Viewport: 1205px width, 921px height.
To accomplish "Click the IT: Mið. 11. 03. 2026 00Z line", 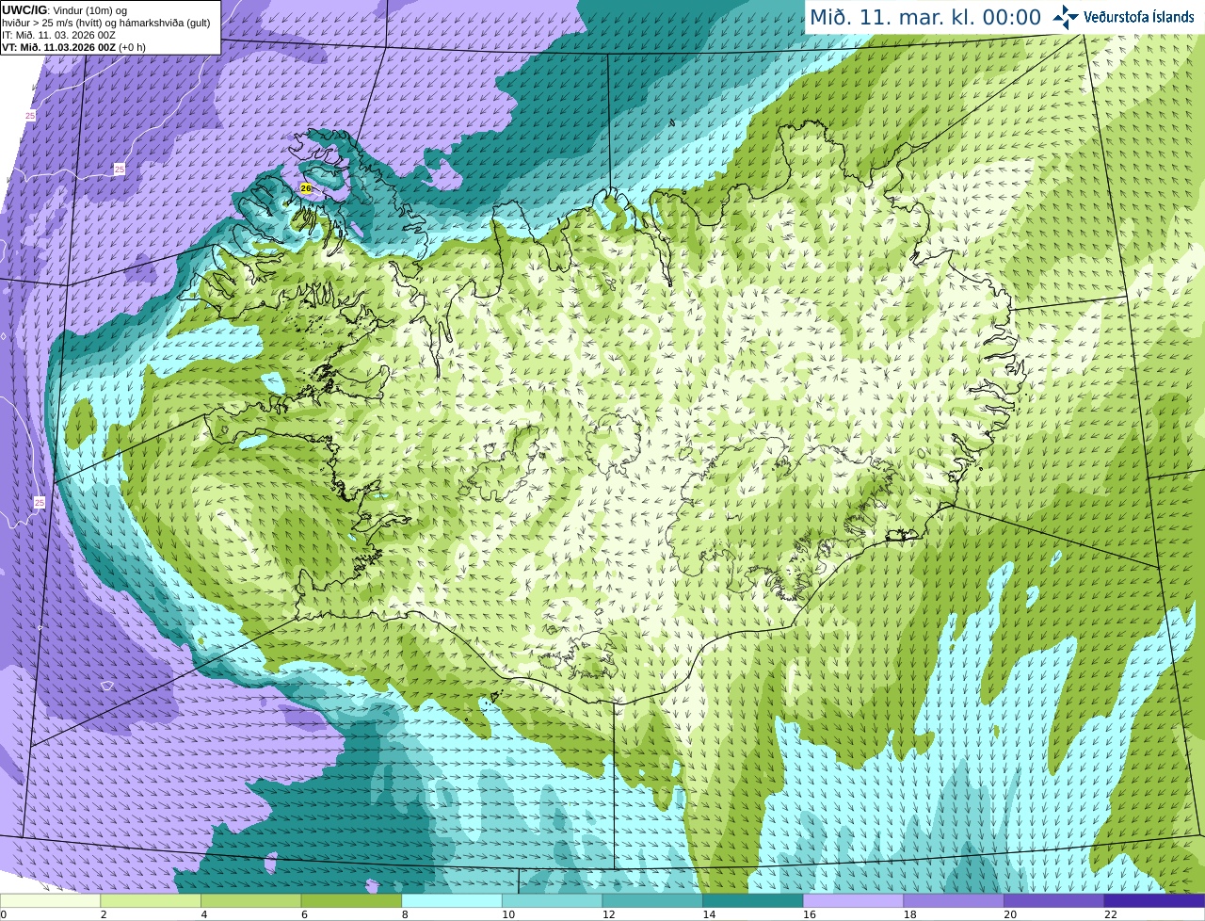I will [x=59, y=35].
